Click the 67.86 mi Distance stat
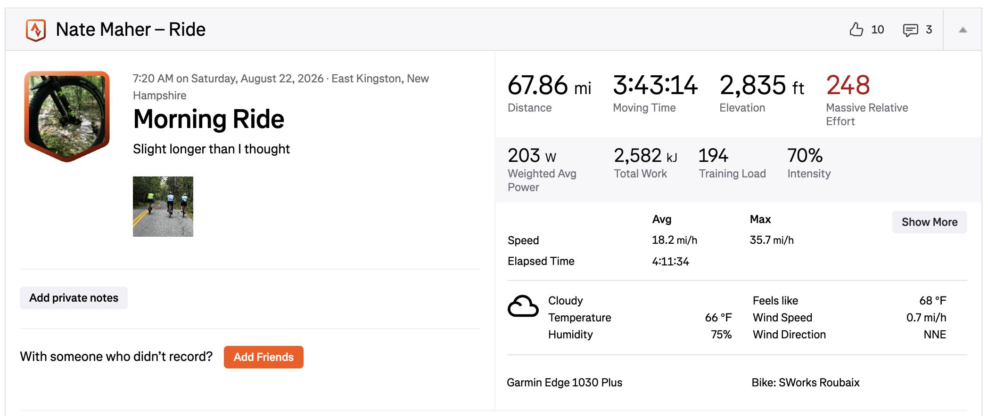 pyautogui.click(x=549, y=93)
